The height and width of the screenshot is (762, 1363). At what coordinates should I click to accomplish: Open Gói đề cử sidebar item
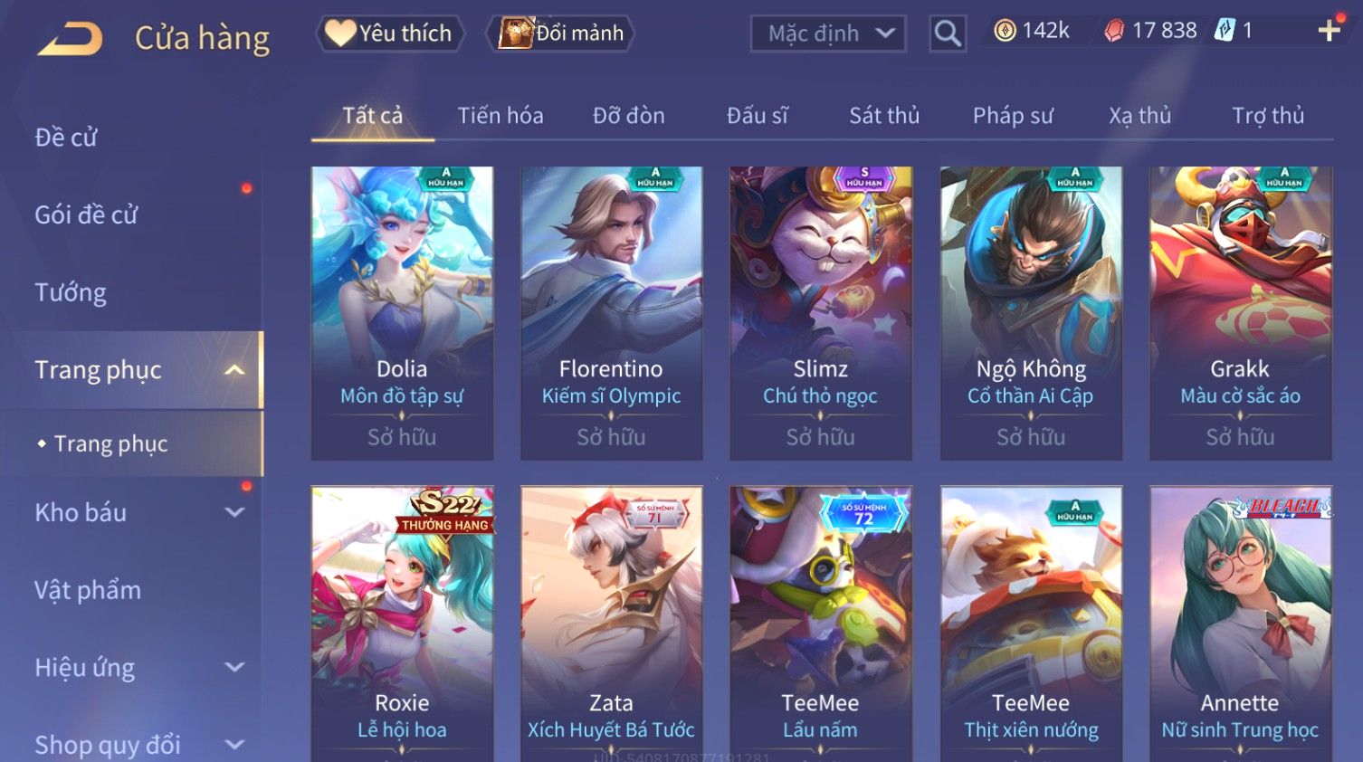tap(86, 214)
